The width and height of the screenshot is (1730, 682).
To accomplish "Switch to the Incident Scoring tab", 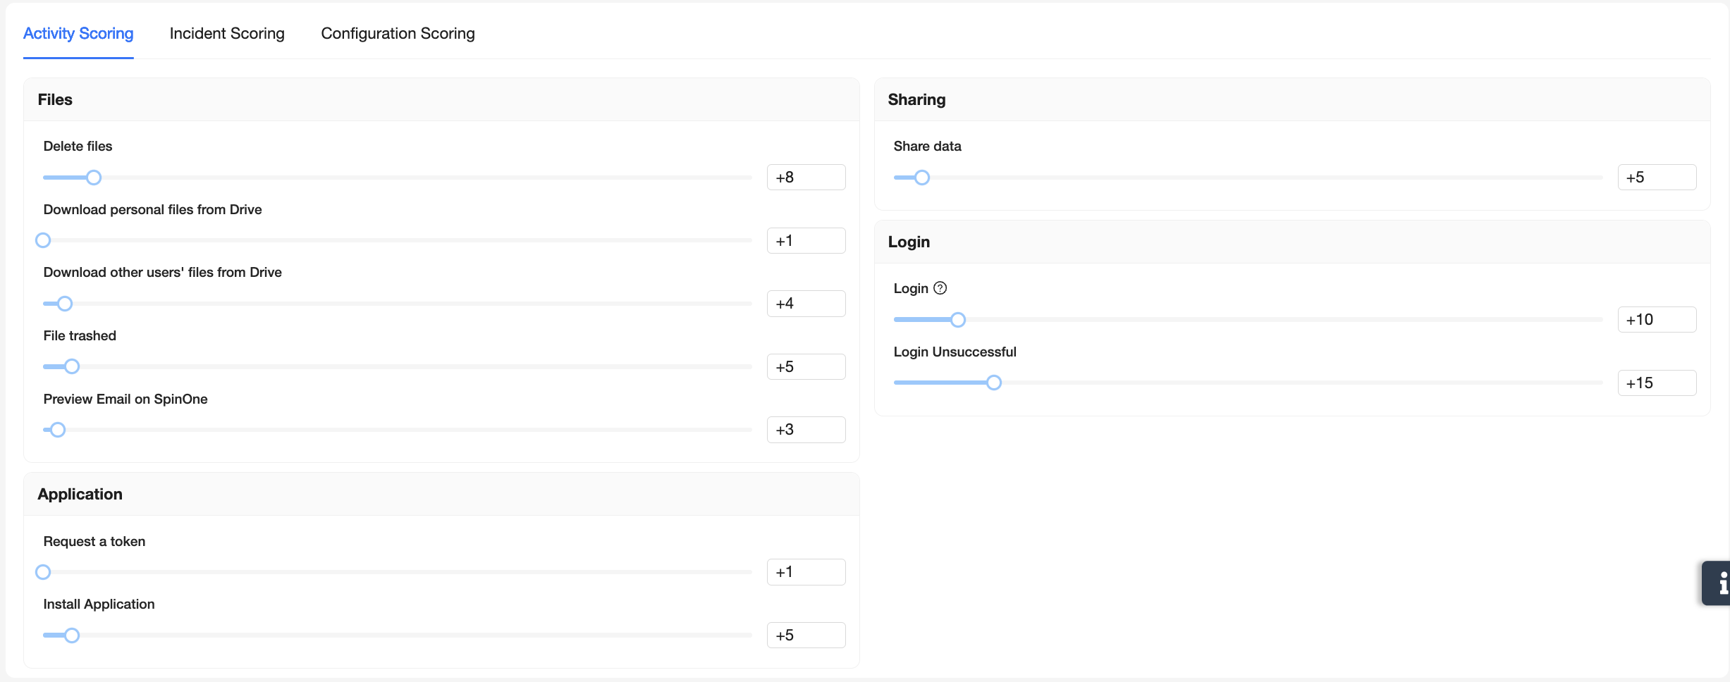I will pyautogui.click(x=227, y=33).
